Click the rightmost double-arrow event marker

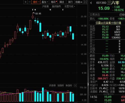[x=63, y=10]
